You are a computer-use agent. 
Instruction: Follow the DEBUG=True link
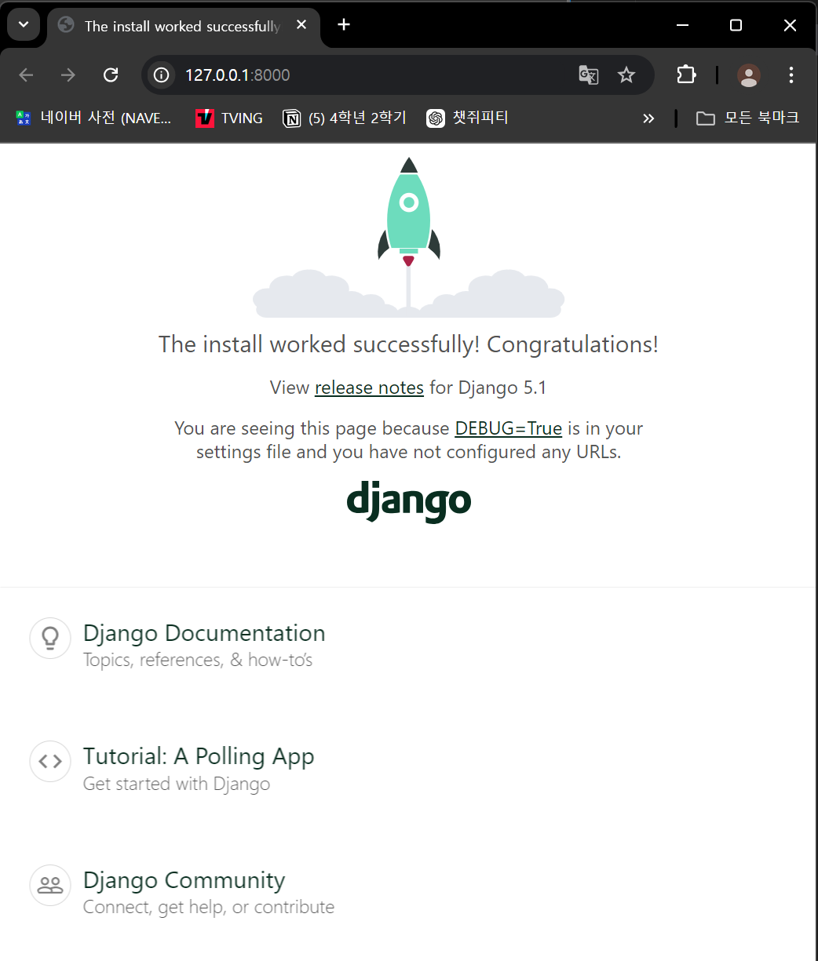click(509, 428)
